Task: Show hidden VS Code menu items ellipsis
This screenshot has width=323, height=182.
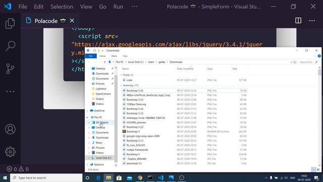Action: tap(134, 7)
